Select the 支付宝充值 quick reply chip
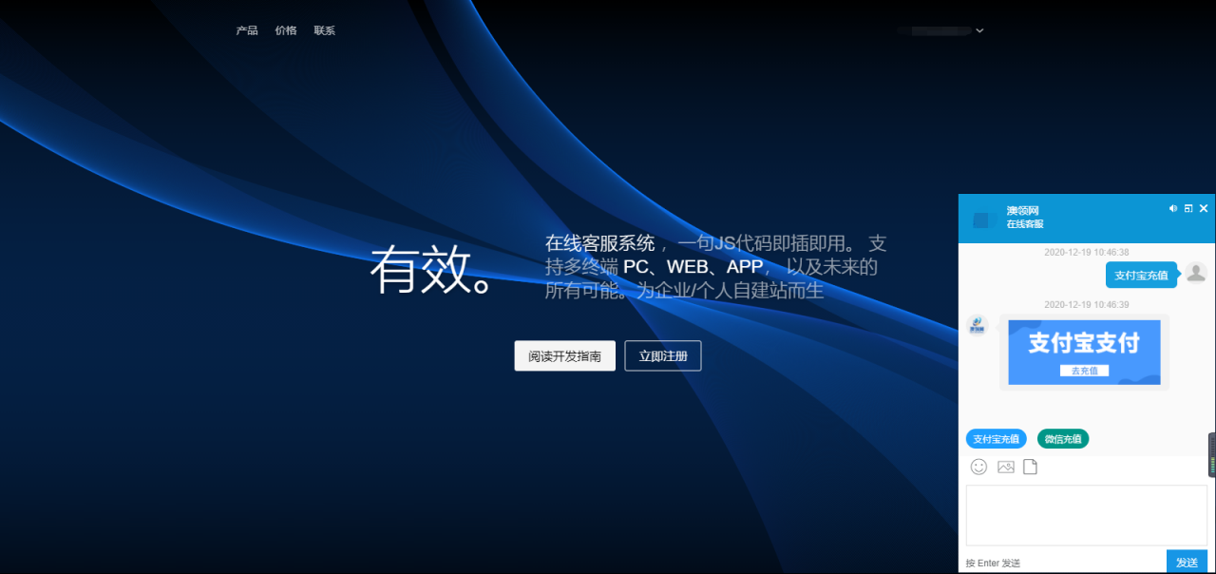 (996, 438)
